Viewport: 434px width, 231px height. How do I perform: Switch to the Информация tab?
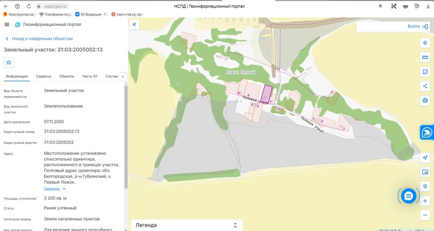coord(17,76)
